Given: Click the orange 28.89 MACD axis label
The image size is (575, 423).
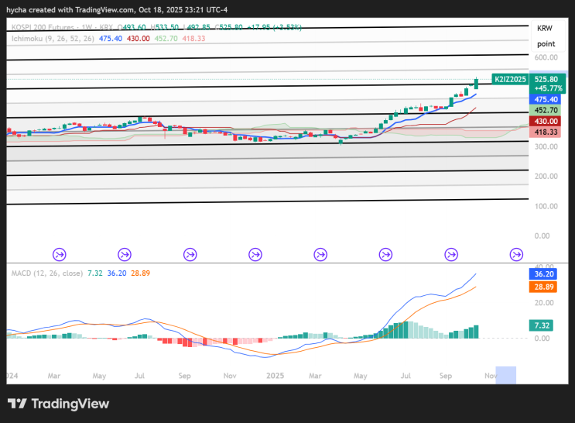Looking at the screenshot, I should tap(543, 287).
